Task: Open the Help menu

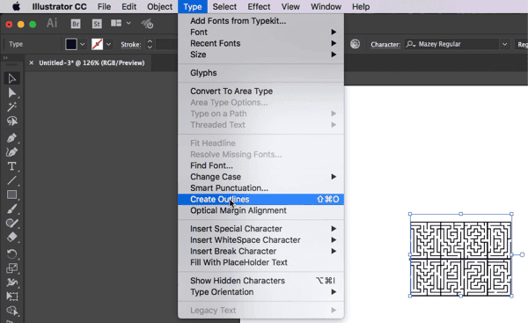Action: pyautogui.click(x=361, y=6)
